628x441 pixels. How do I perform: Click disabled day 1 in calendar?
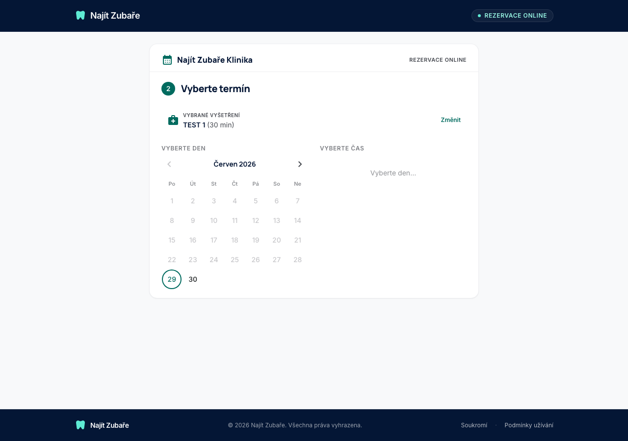pos(172,201)
